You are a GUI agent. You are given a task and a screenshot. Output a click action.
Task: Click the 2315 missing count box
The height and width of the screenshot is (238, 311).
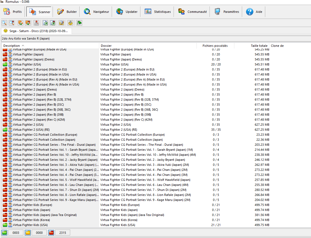click(x=63, y=233)
